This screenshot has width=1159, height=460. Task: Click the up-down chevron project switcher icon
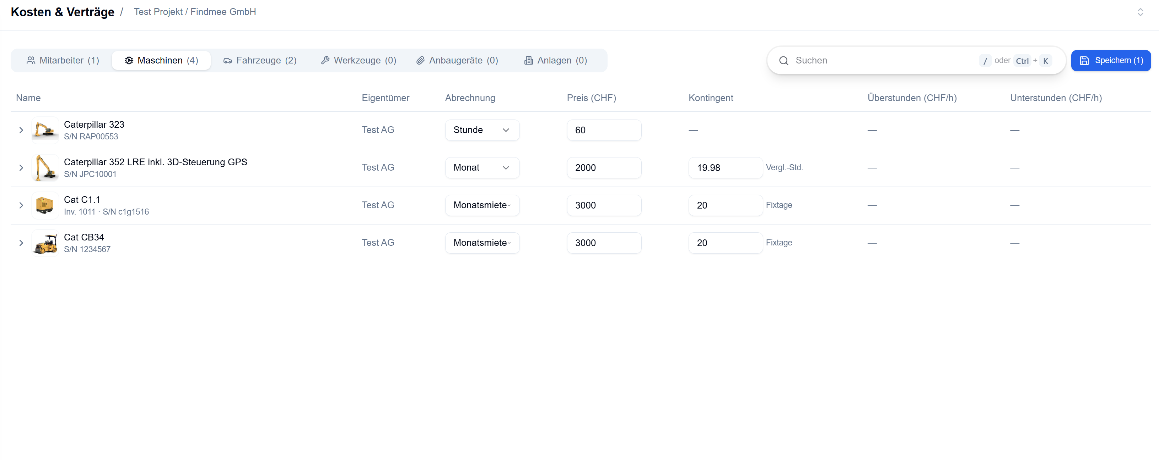pos(1140,12)
